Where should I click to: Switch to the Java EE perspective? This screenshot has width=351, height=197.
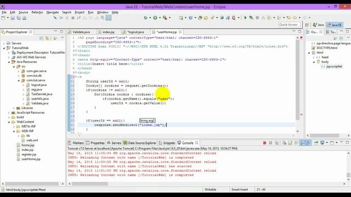pyautogui.click(x=335, y=25)
